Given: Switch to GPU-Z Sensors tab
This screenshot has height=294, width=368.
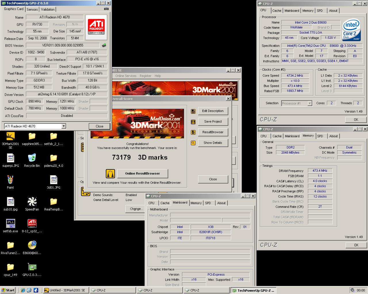Looking at the screenshot, I should (32, 9).
